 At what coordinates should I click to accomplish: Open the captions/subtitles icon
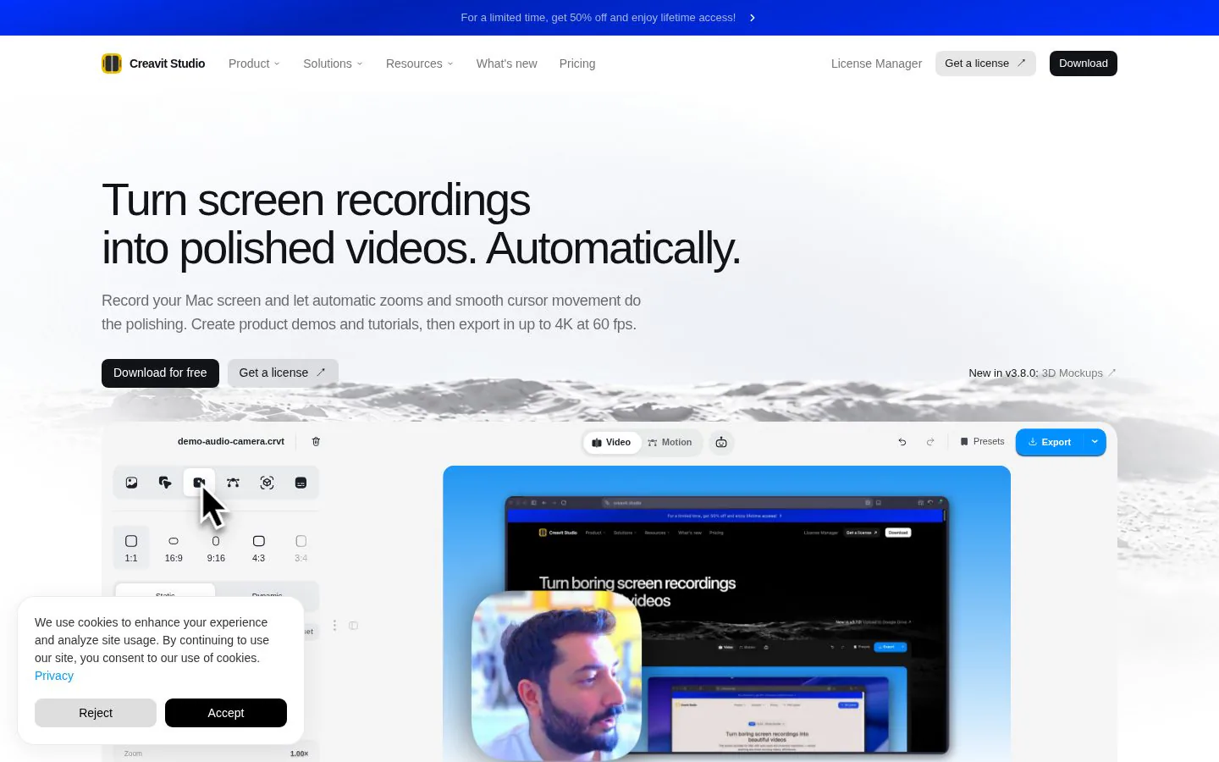point(301,483)
